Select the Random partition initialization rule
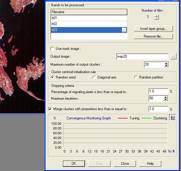Screen dimensions: 181x171 [136, 77]
